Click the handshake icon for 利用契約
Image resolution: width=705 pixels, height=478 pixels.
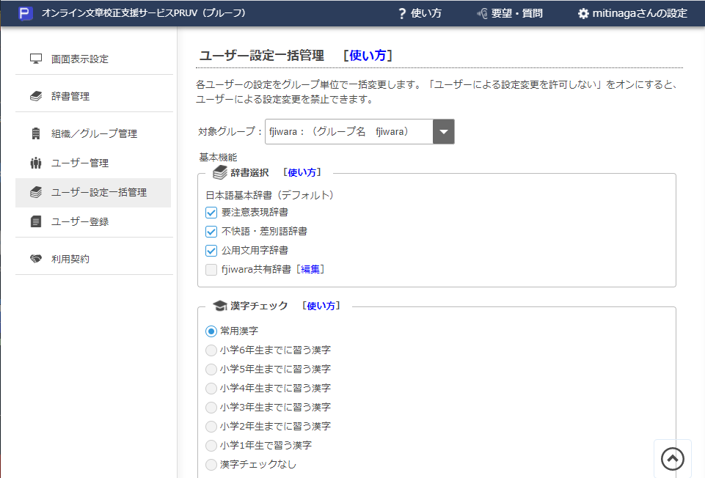(x=34, y=260)
